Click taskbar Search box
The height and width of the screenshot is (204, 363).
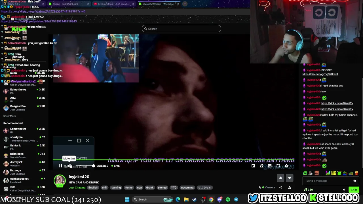(153, 199)
